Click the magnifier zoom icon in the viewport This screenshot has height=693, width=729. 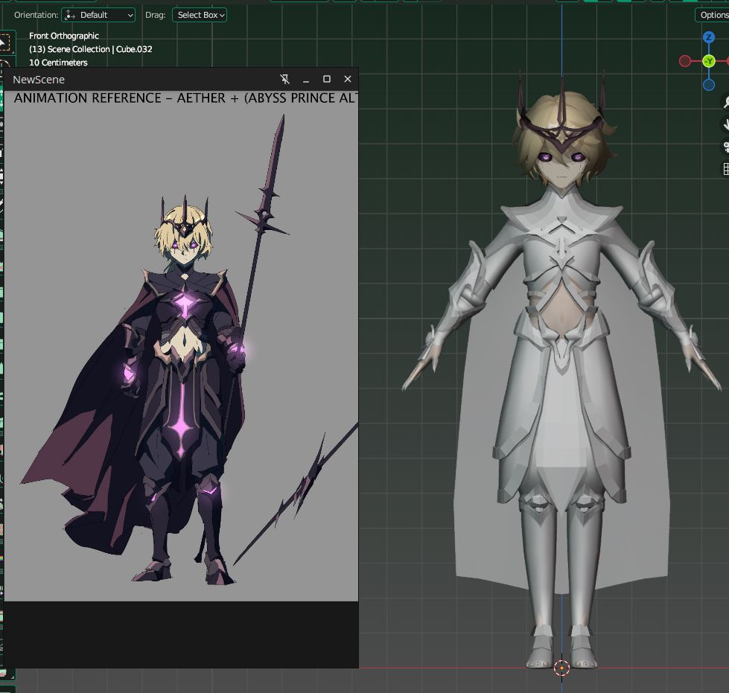click(x=725, y=102)
